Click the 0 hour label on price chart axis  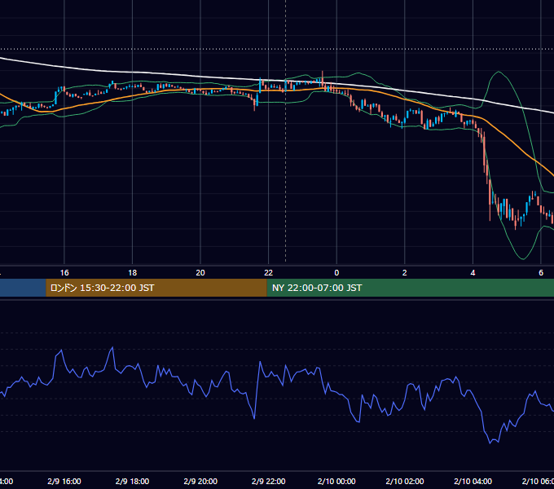[336, 273]
